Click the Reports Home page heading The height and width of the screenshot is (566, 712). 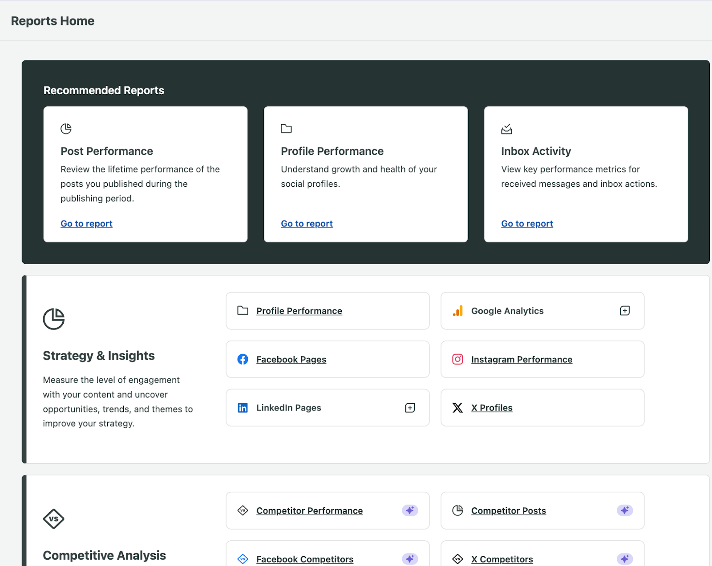click(x=53, y=20)
